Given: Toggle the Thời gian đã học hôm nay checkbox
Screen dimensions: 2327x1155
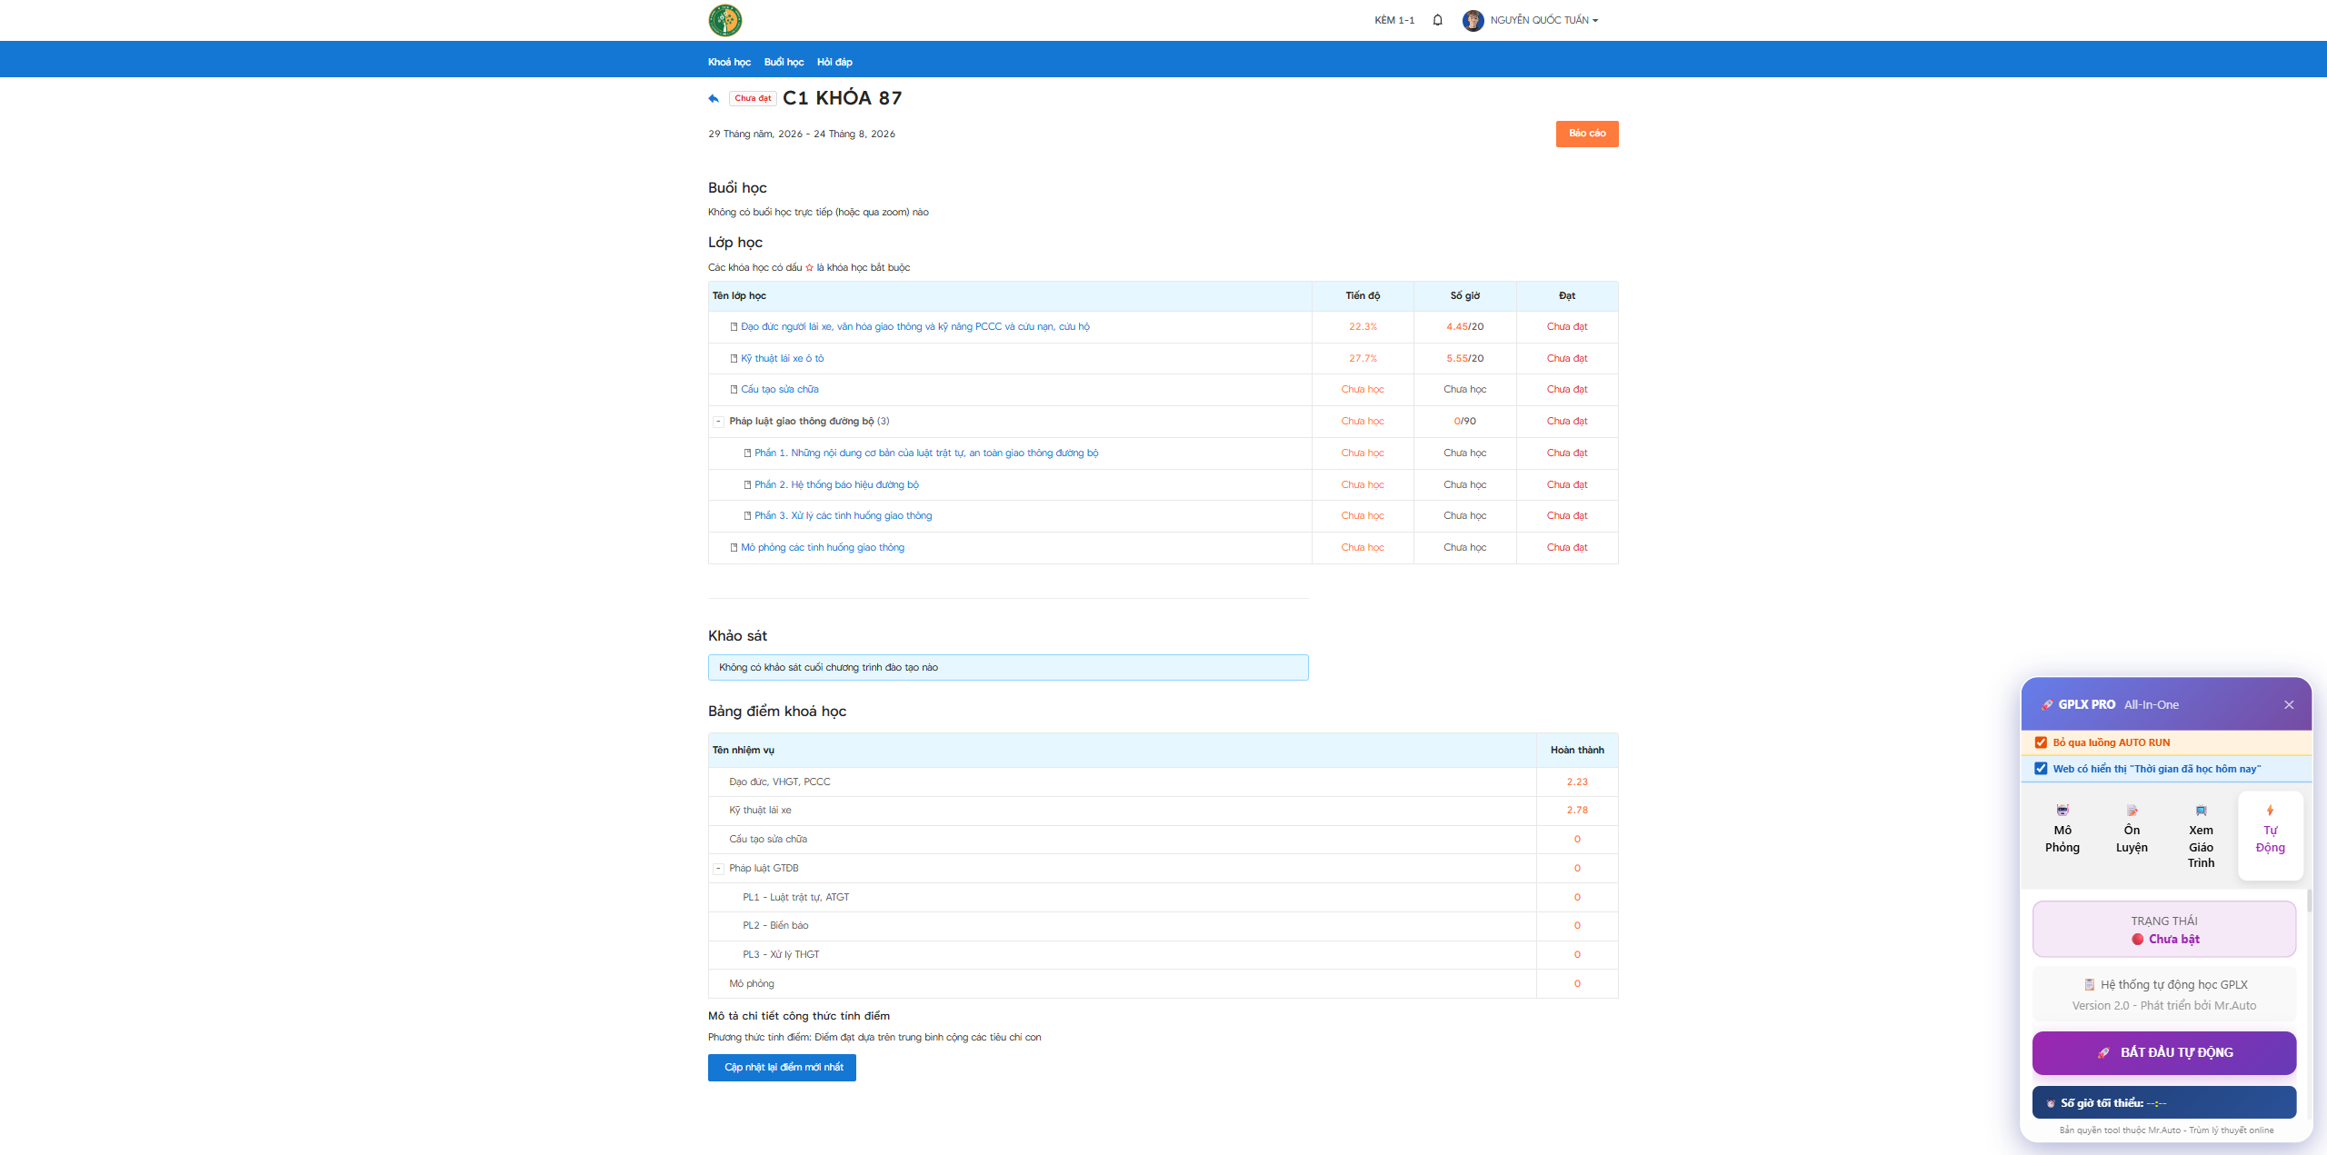Looking at the screenshot, I should pos(2041,769).
